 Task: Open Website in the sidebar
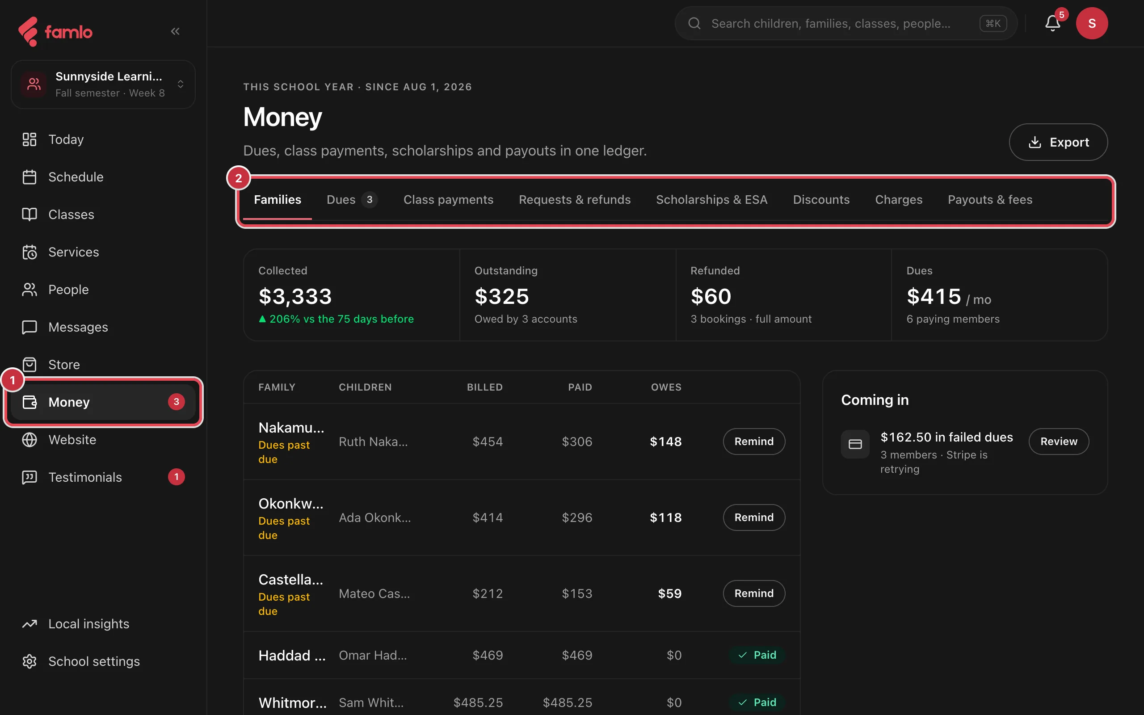(103, 440)
